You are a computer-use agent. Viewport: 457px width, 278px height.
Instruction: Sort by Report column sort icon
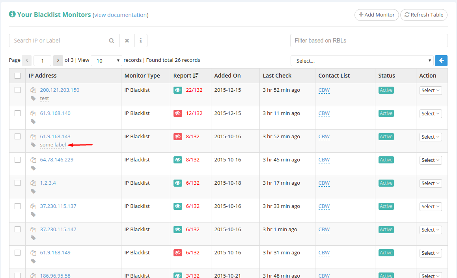[x=196, y=76]
